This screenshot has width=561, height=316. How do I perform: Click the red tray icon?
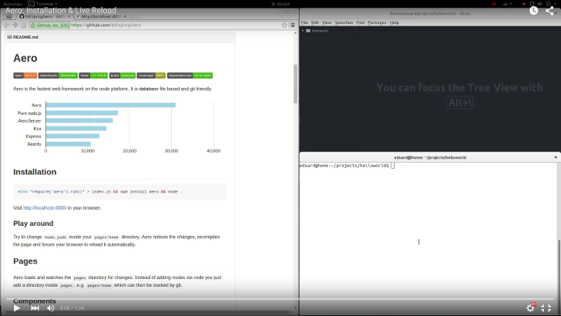494,4
